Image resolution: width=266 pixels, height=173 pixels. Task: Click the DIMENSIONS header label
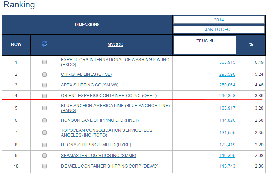click(x=87, y=25)
